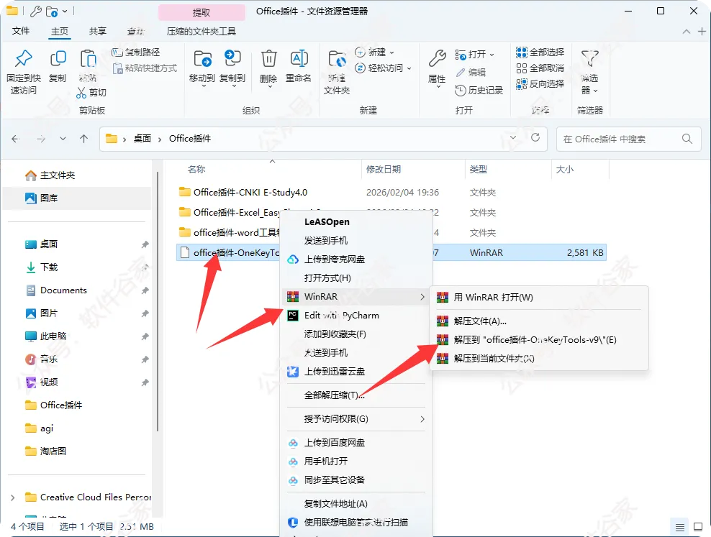Image resolution: width=711 pixels, height=537 pixels.
Task: Sort by the 大小 column header
Action: [564, 170]
